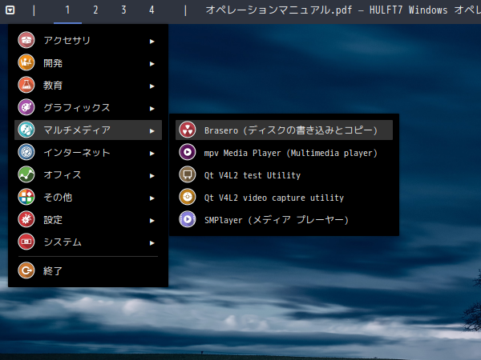This screenshot has height=360, width=481.
Task: Switch to workspace 3
Action: pos(123,10)
